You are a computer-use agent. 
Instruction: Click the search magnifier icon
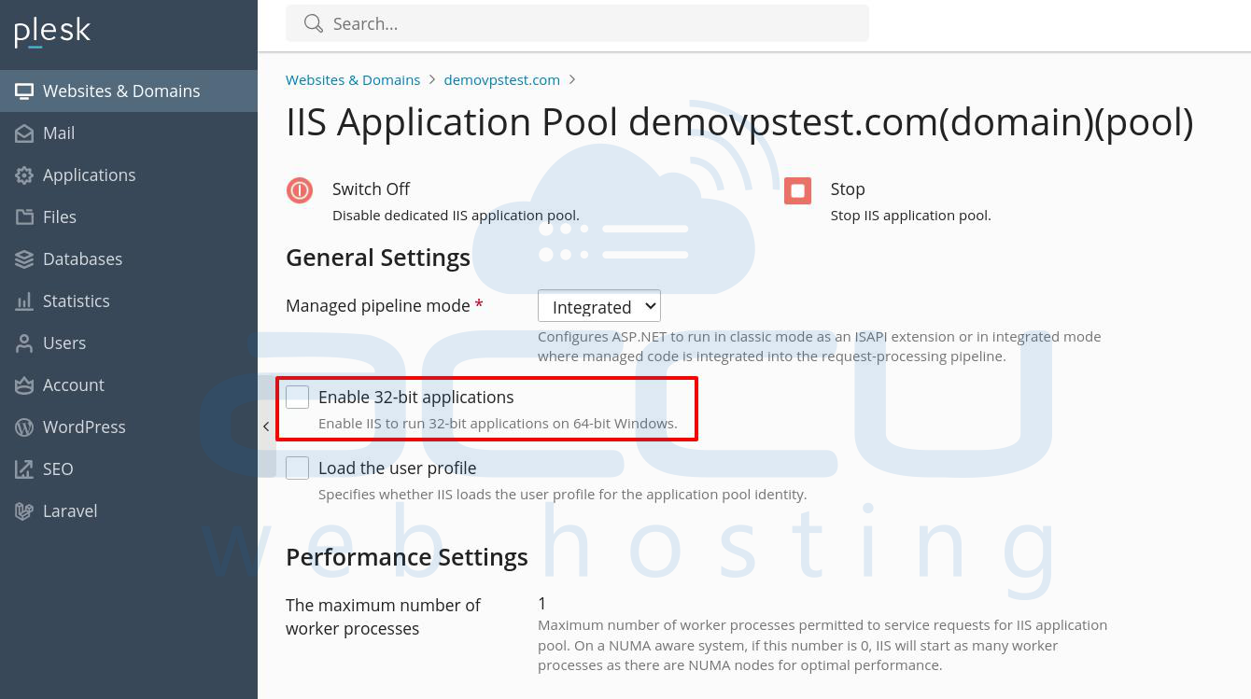pos(314,23)
